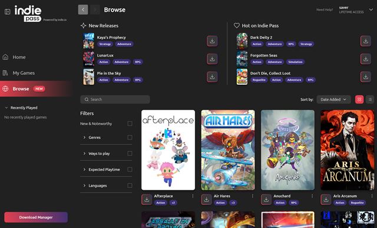Click the search magnifier icon
Screen dimensions: 377x228
[x=87, y=100]
